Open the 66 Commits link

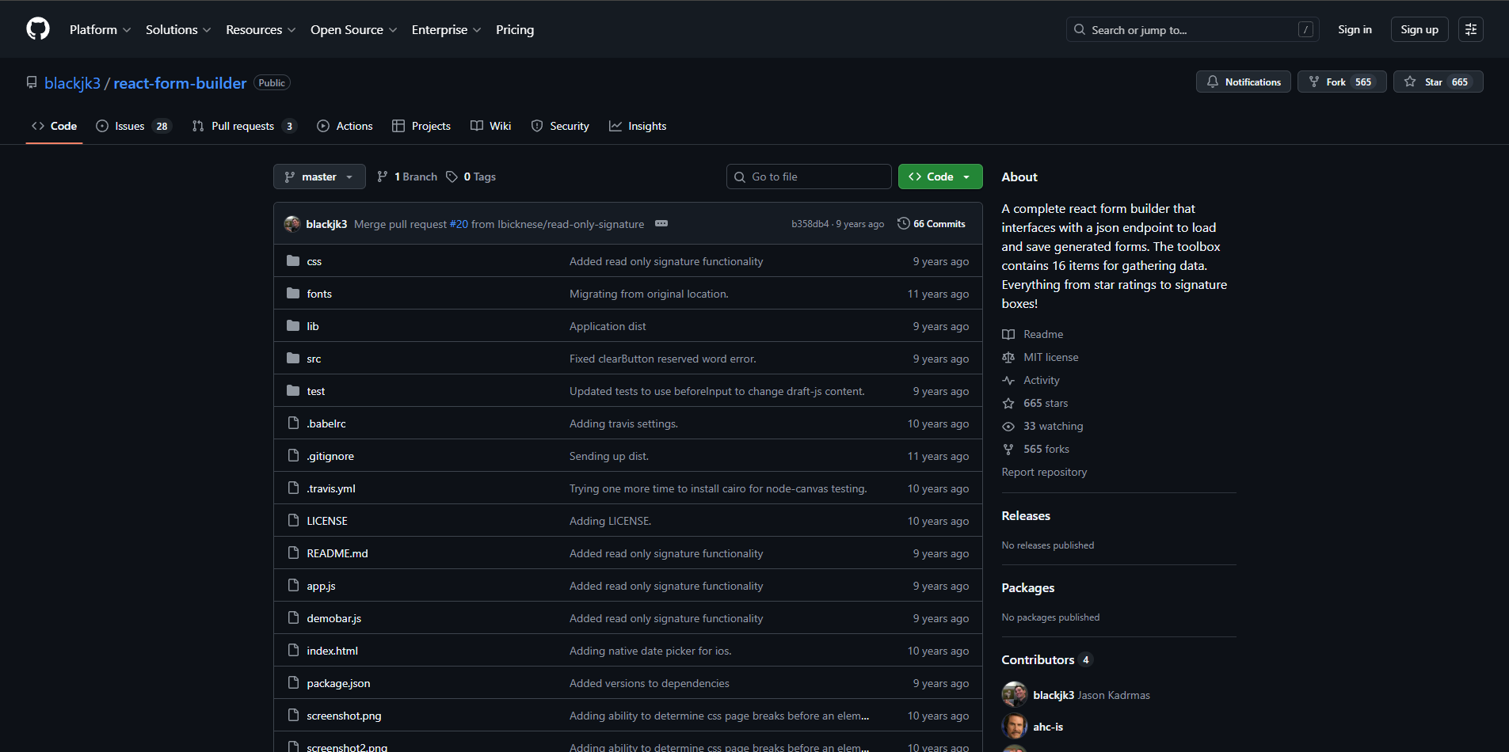click(932, 224)
